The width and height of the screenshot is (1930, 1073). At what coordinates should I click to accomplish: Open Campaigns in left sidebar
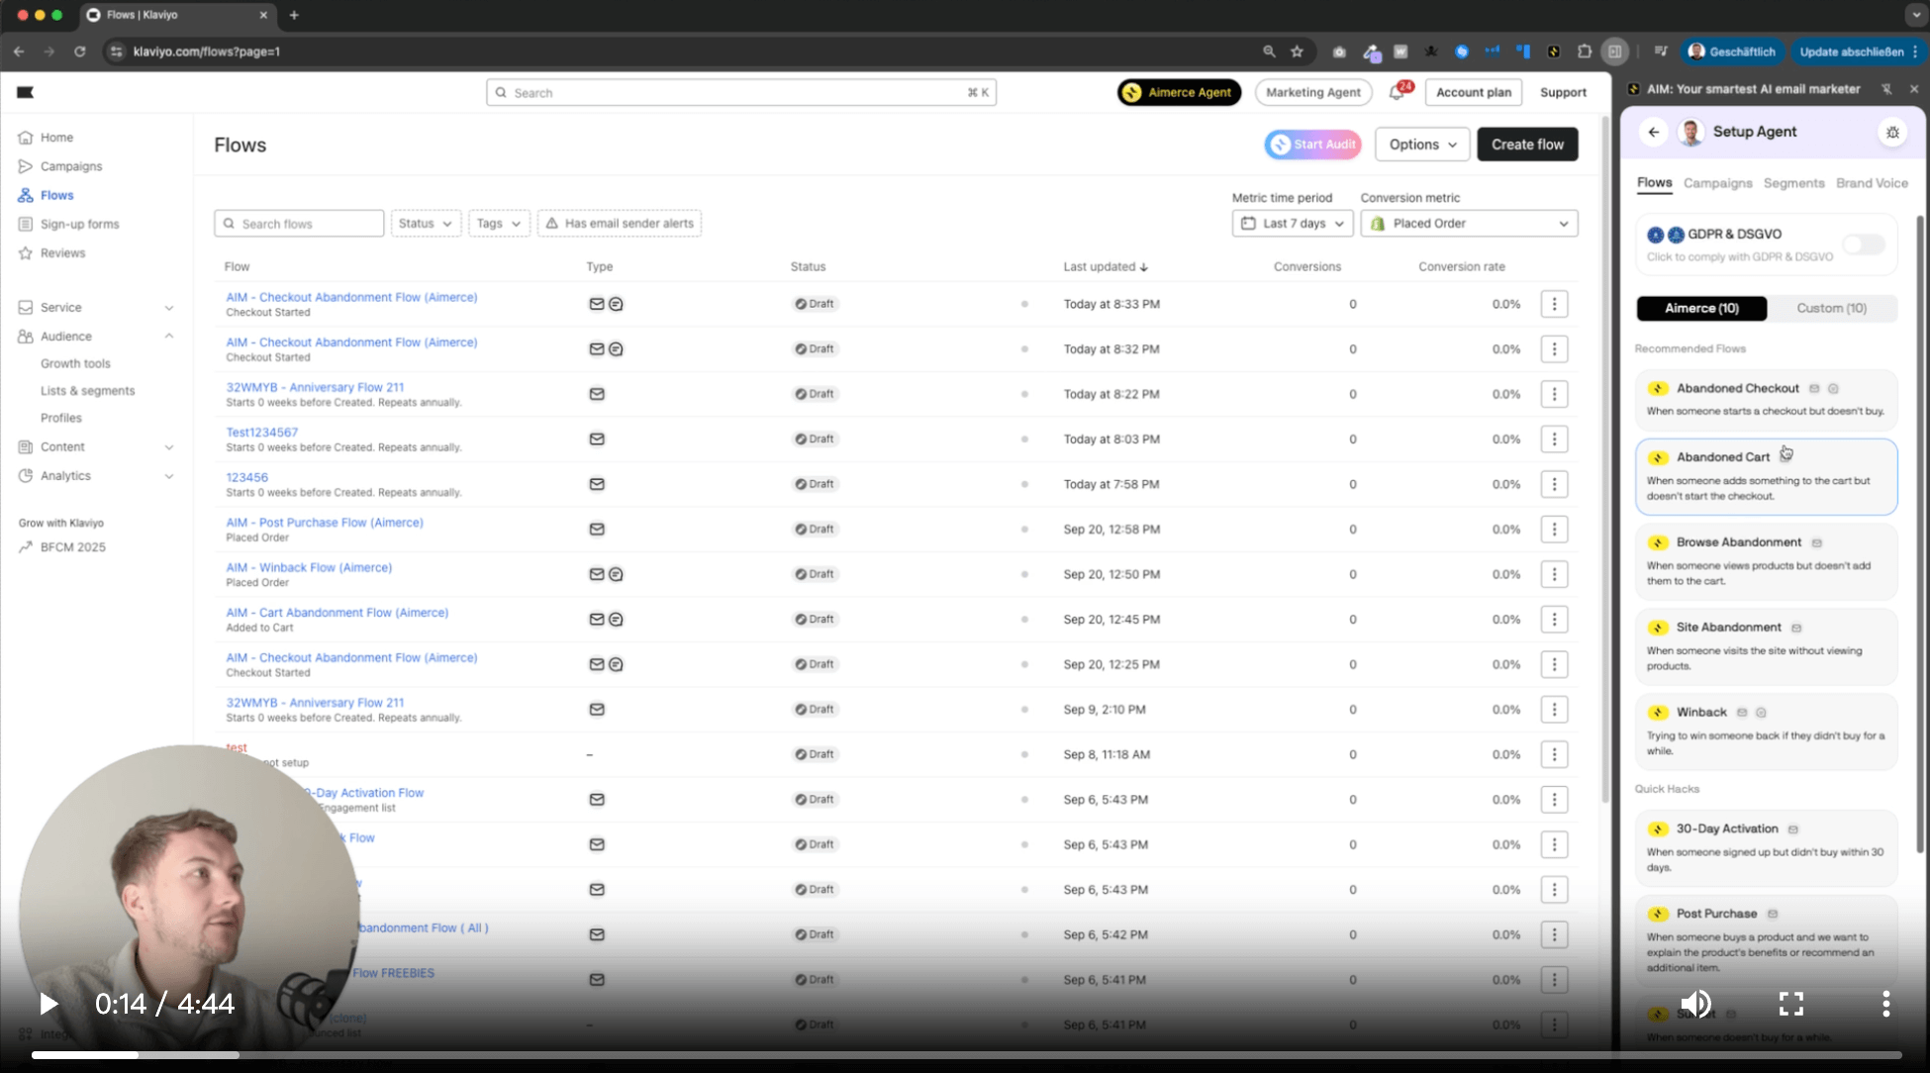tap(71, 166)
